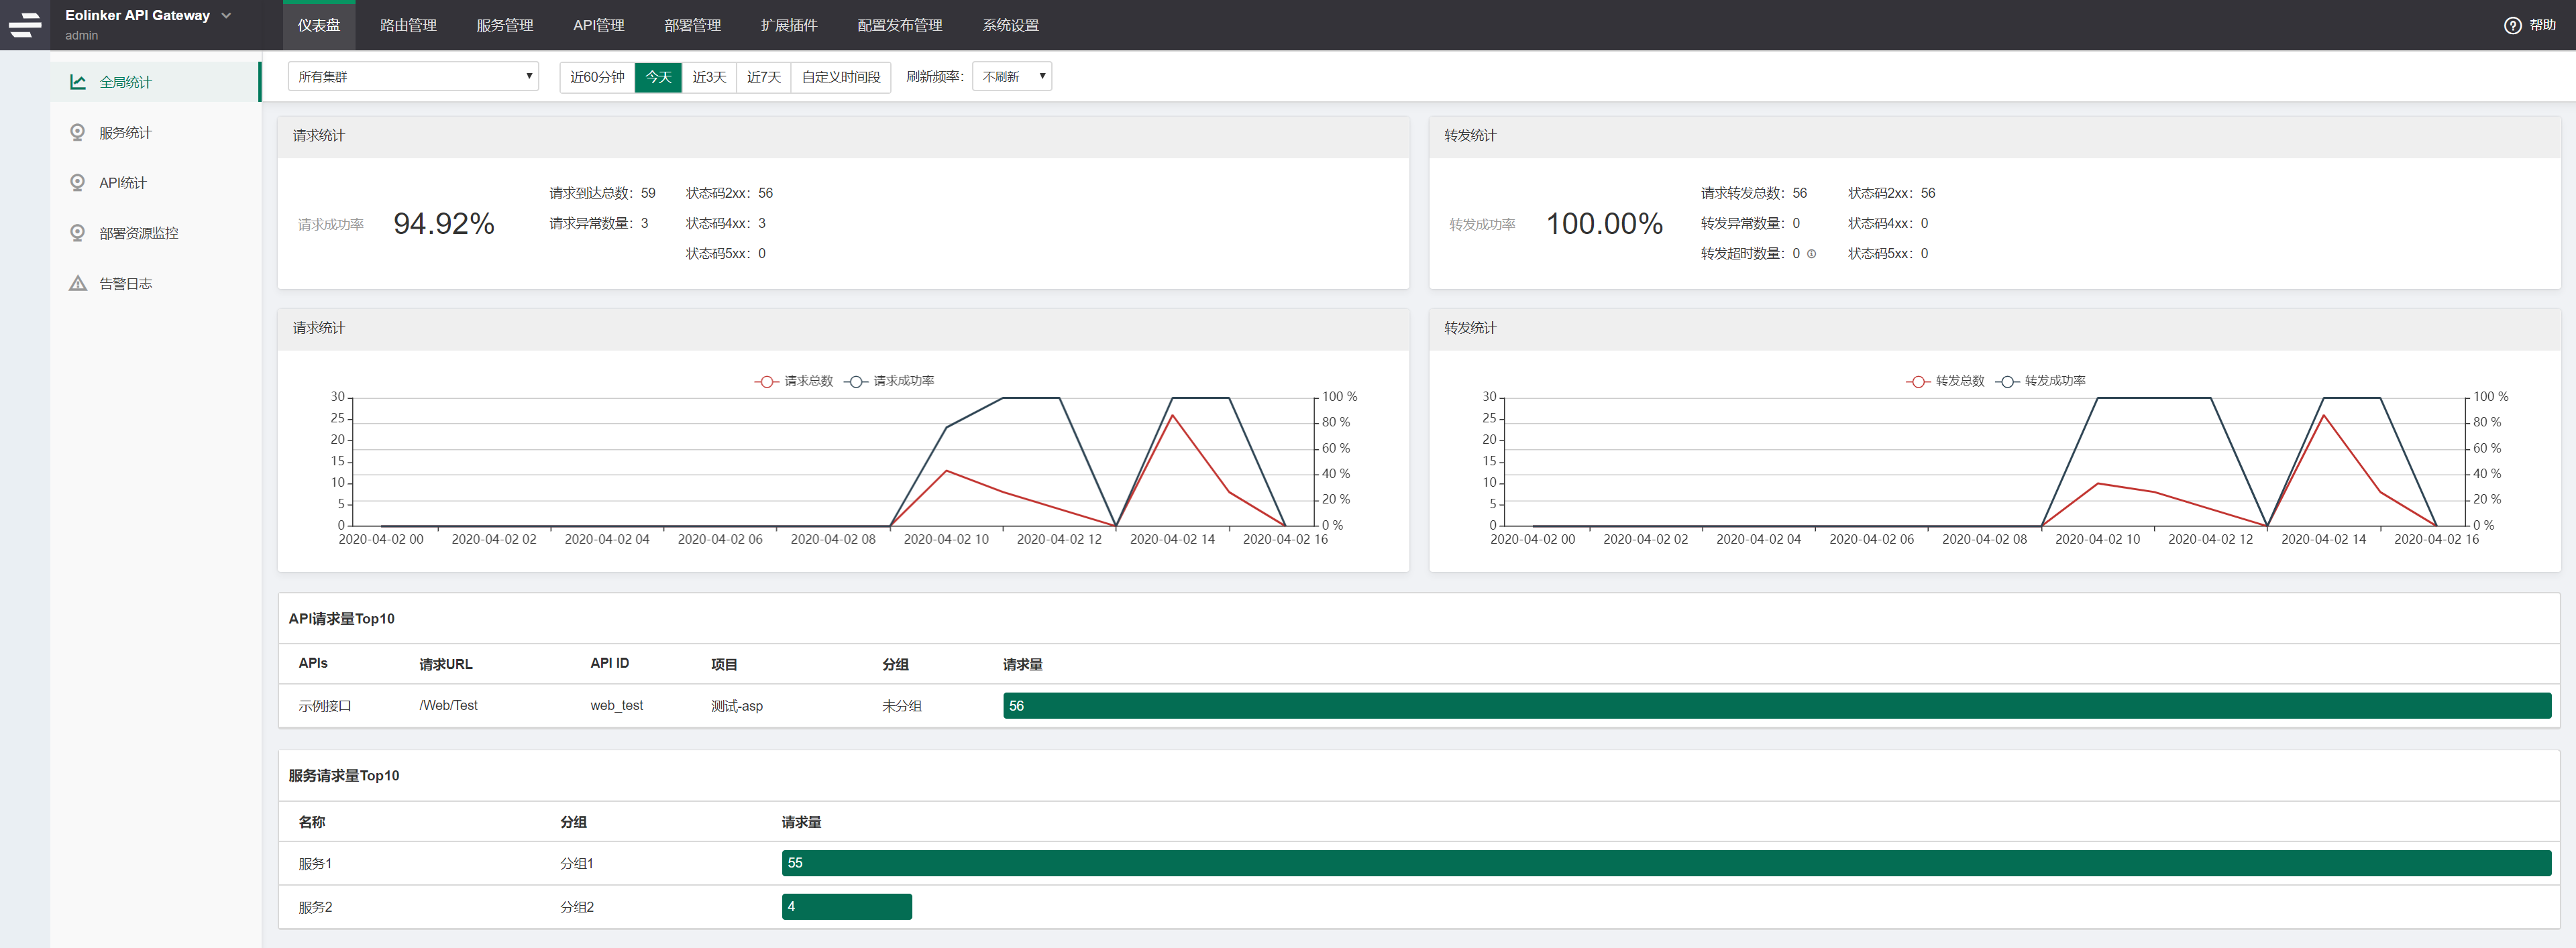
Task: Click the 全局统计 chart icon in sidebar
Action: pos(78,82)
